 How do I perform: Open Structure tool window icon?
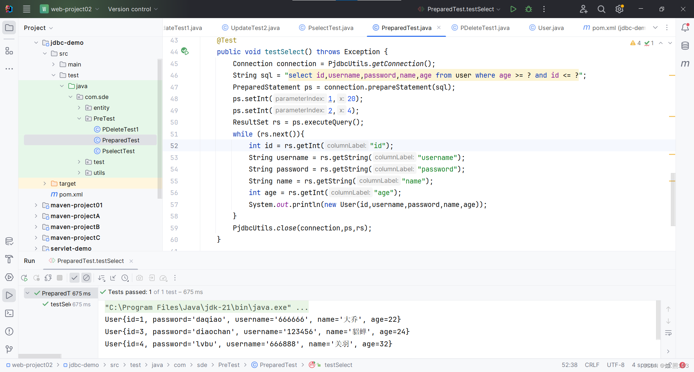click(x=9, y=51)
